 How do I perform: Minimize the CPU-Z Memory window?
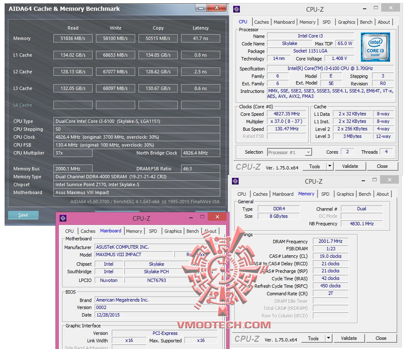click(x=363, y=181)
